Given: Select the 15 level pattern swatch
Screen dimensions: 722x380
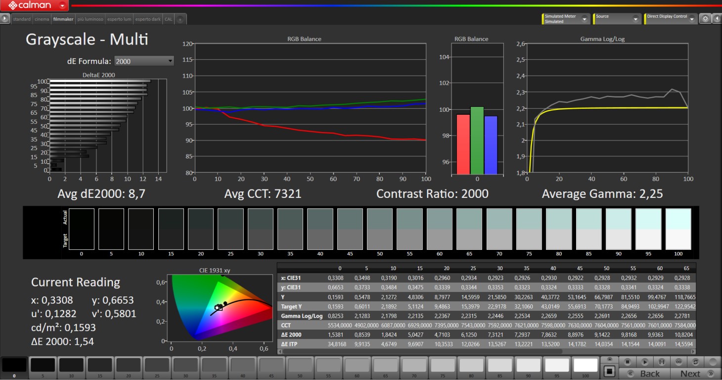Looking at the screenshot, I should tap(99, 367).
